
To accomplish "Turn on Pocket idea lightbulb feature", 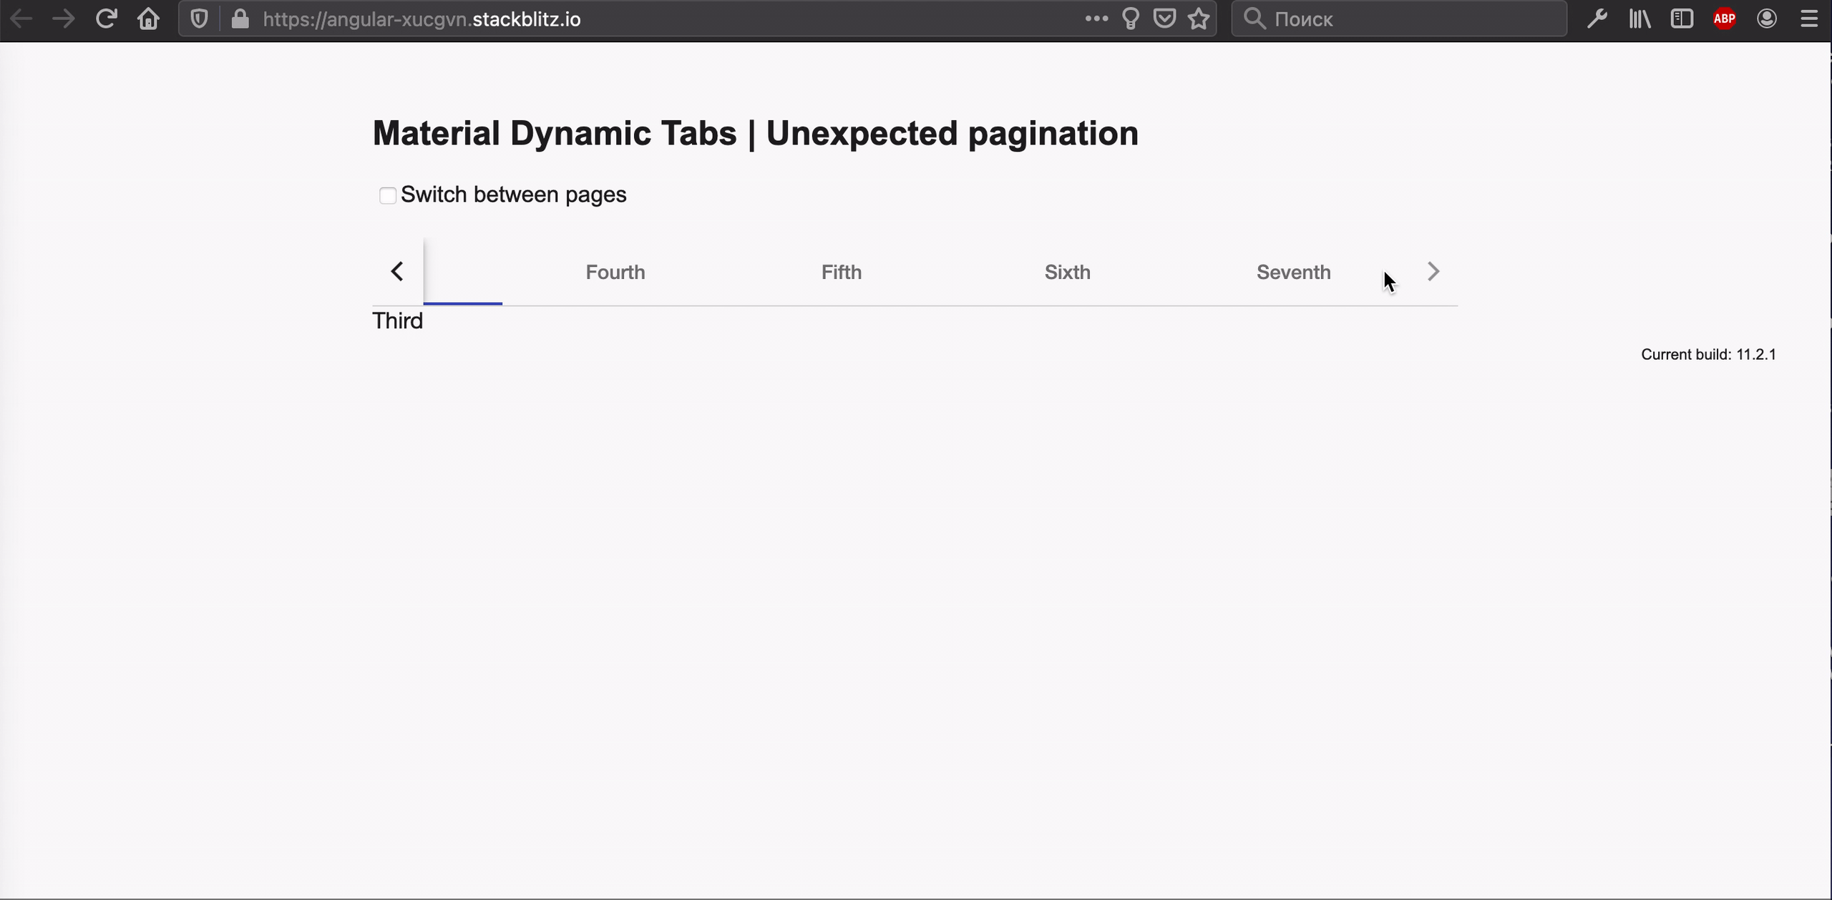I will 1129,19.
